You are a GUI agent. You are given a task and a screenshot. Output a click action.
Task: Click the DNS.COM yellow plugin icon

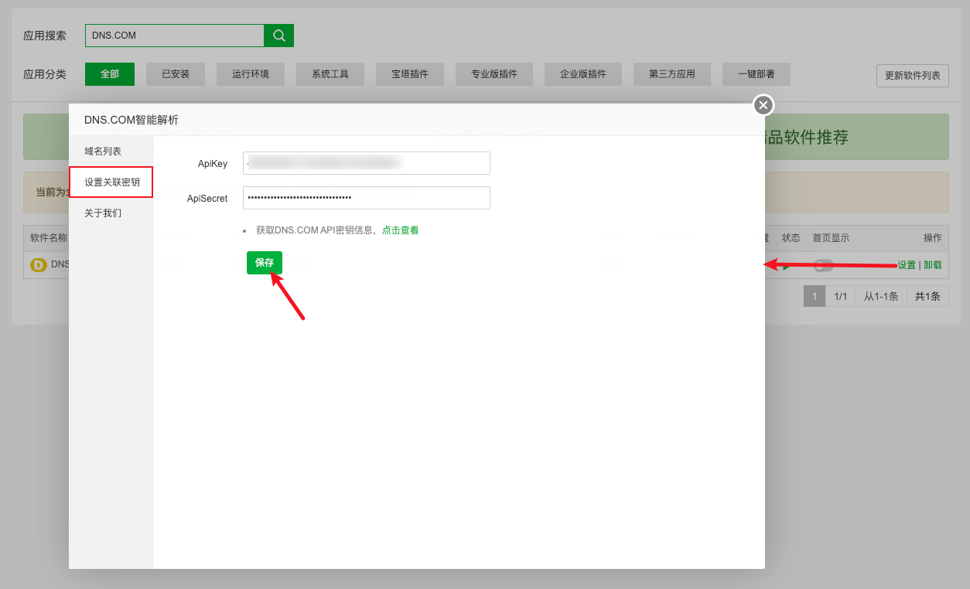coord(39,264)
